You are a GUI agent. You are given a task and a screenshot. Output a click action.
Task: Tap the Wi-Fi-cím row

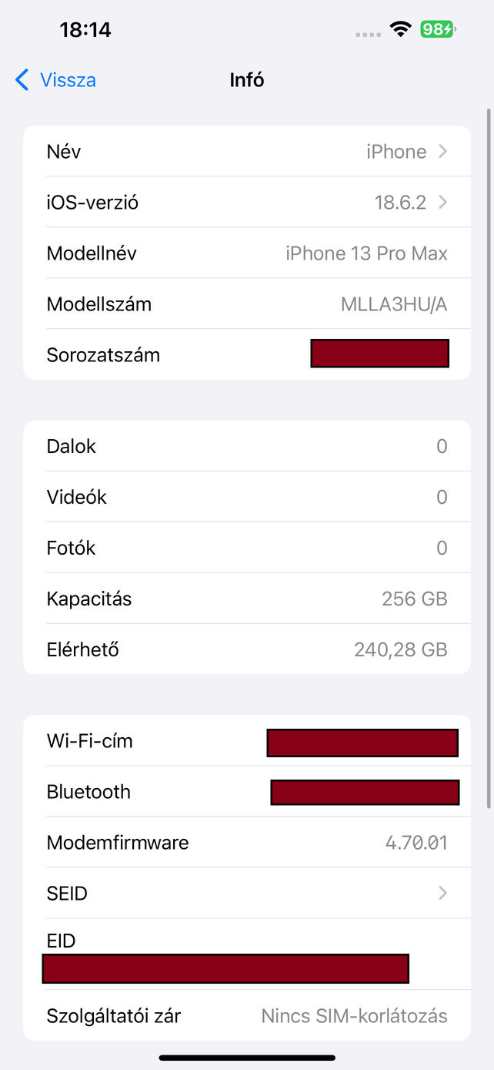tap(246, 742)
